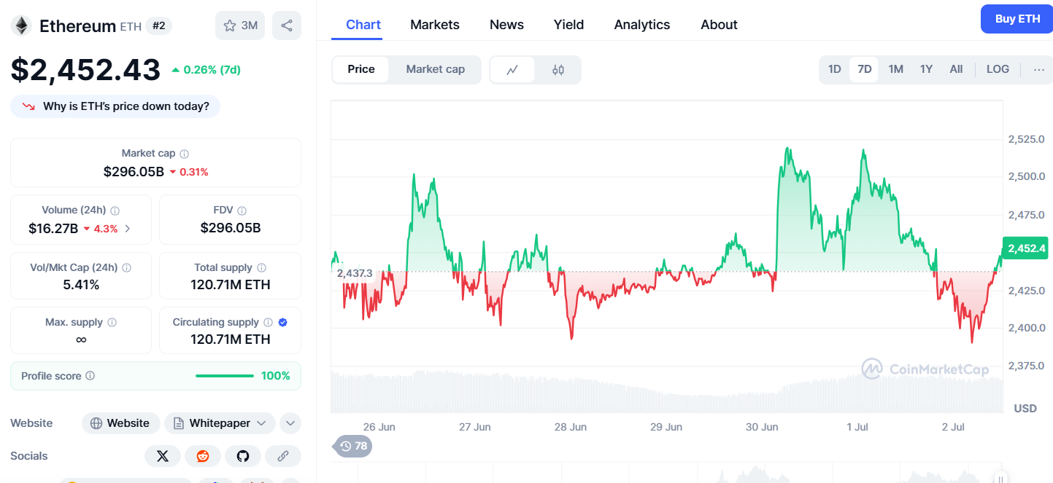Open Ethereum's X (Twitter) social link

(x=163, y=456)
